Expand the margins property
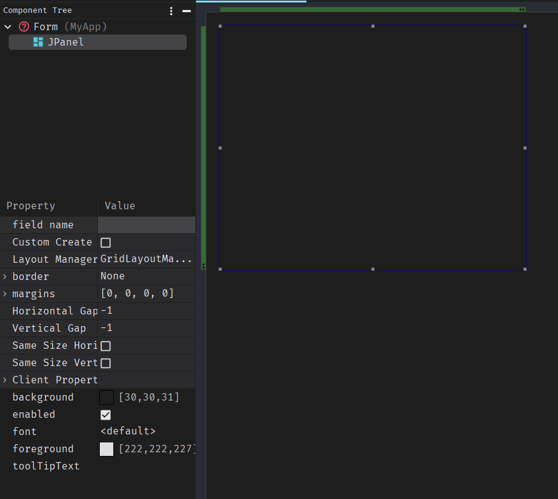Image resolution: width=558 pixels, height=499 pixels. (x=5, y=294)
